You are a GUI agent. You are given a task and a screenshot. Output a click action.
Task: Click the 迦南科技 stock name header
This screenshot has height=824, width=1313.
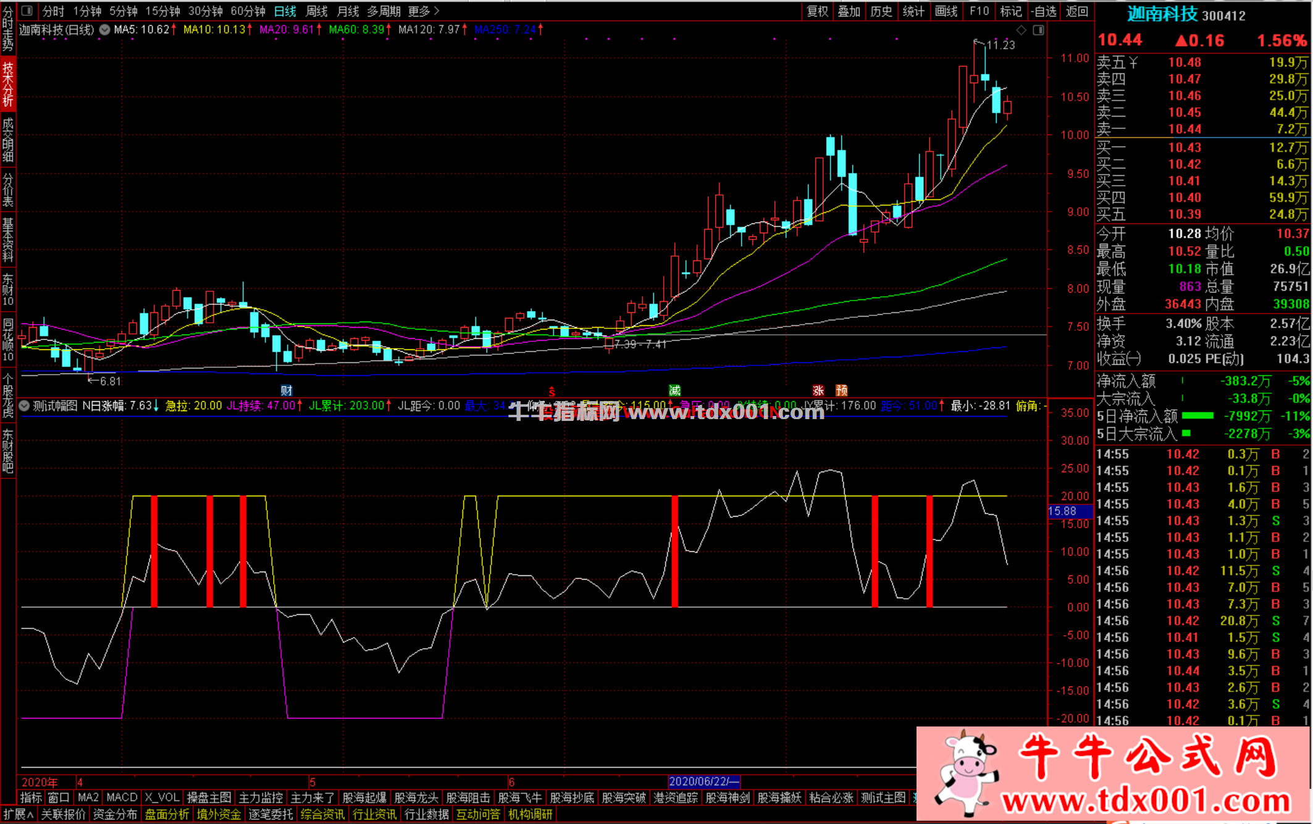pyautogui.click(x=1162, y=14)
